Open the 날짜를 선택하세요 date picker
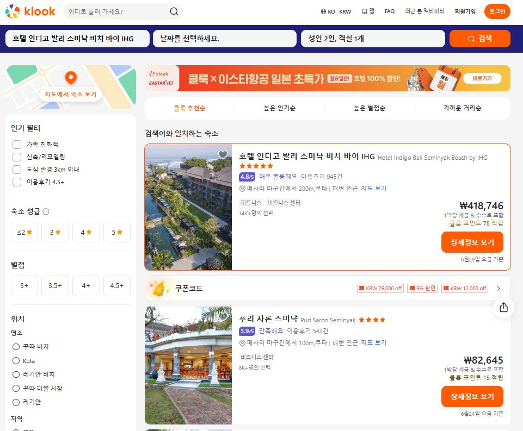 coord(224,39)
